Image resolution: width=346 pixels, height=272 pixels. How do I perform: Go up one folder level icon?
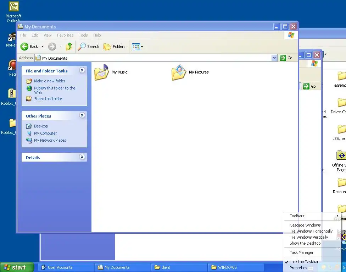coord(69,47)
